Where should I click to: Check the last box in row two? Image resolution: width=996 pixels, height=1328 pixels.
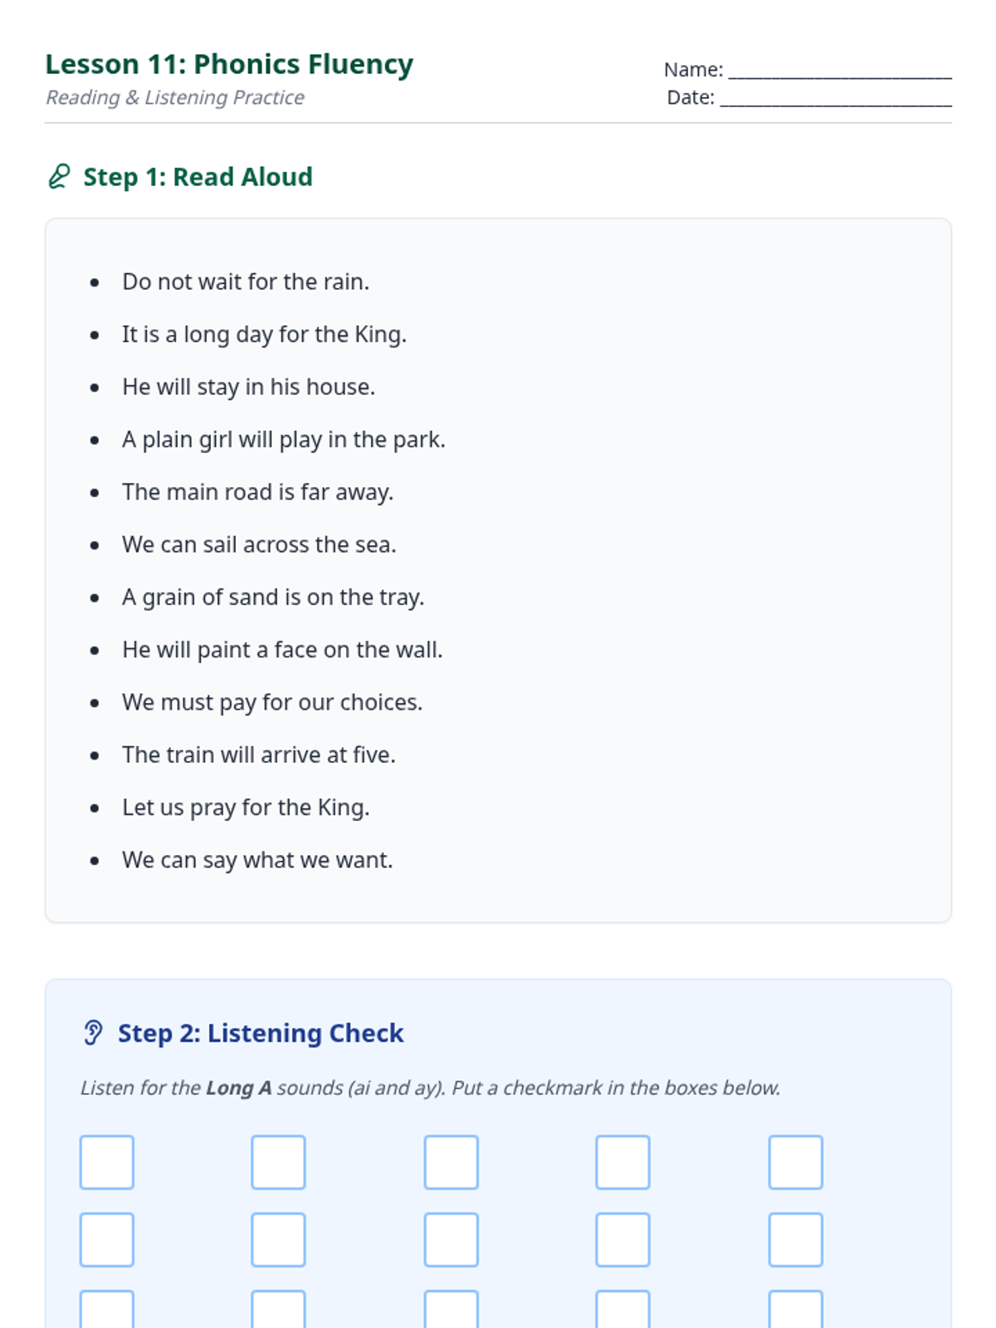[795, 1239]
